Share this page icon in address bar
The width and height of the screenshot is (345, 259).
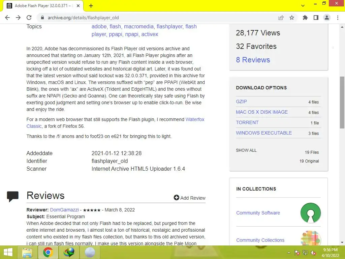(281, 18)
